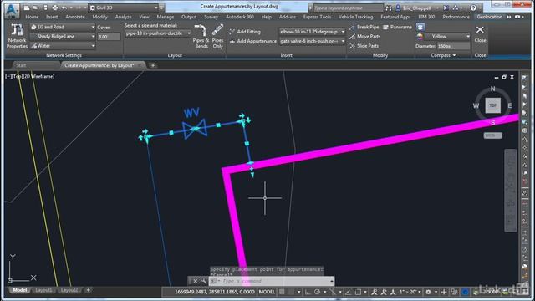This screenshot has height=301, width=535.
Task: Click the Undo arrow icon
Action: pyautogui.click(x=64, y=8)
